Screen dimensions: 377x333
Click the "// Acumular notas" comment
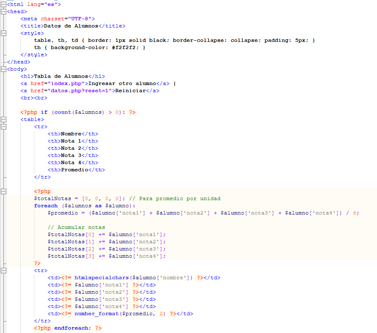(76, 227)
